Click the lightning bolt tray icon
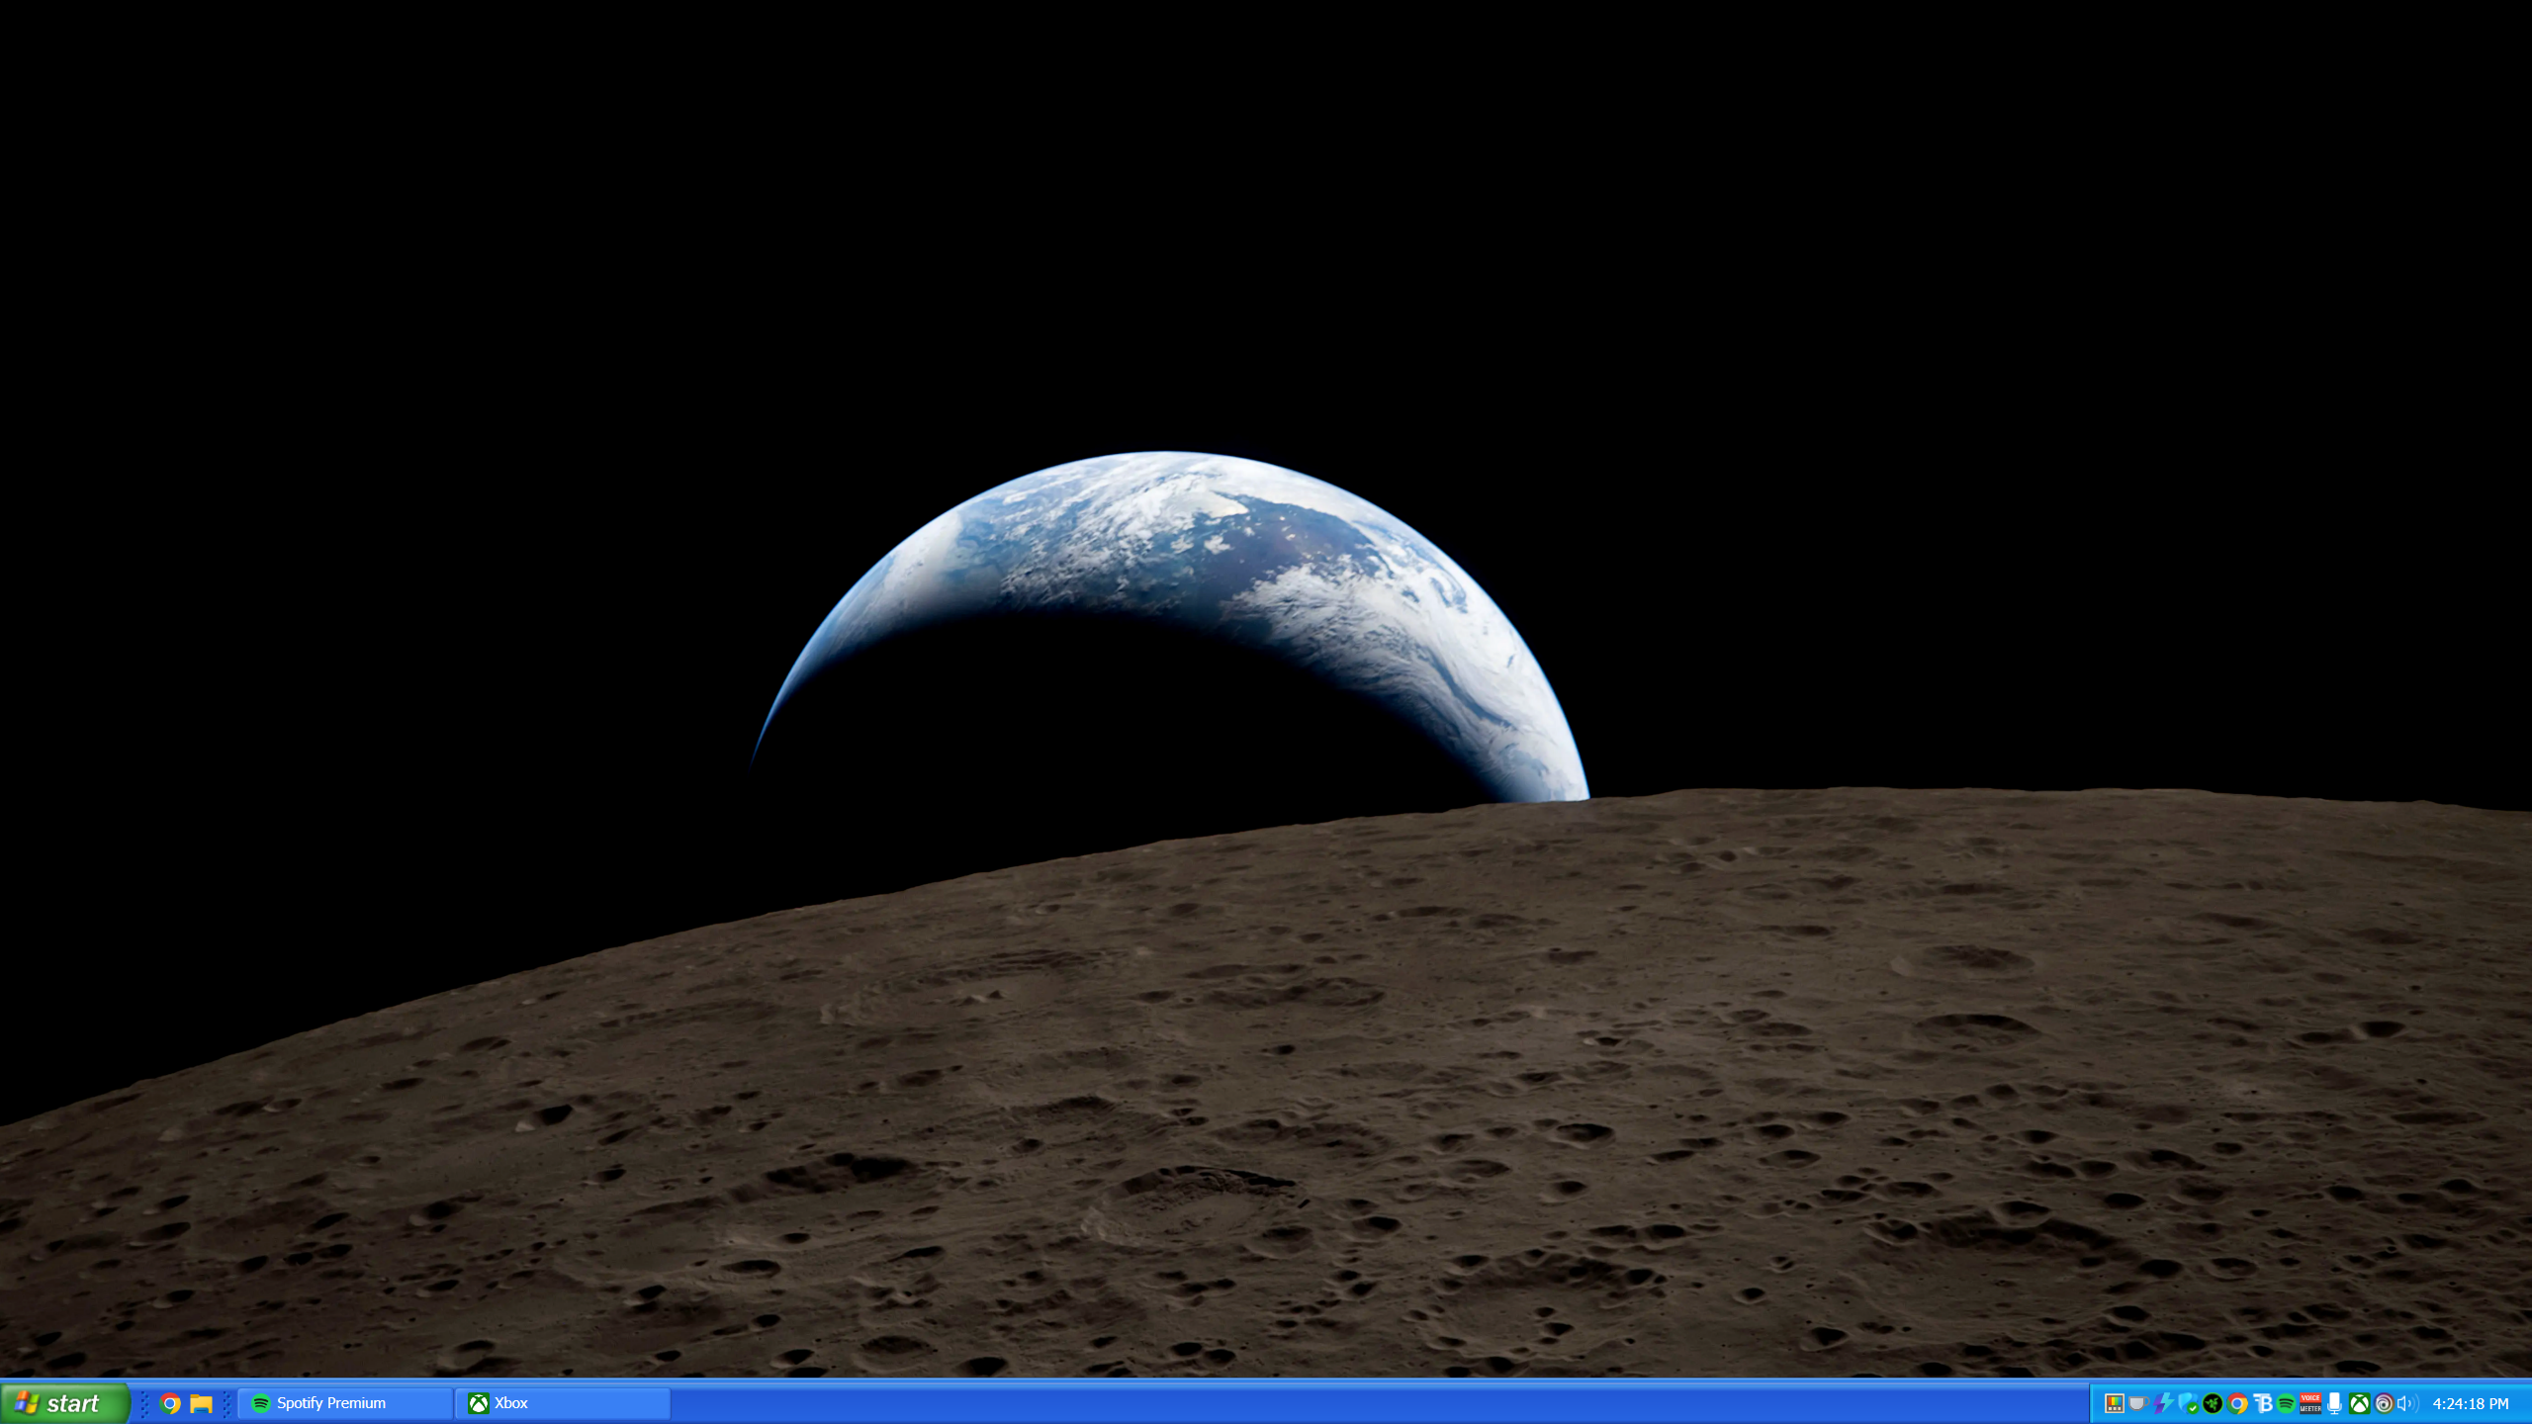The height and width of the screenshot is (1424, 2532). coord(2164,1403)
